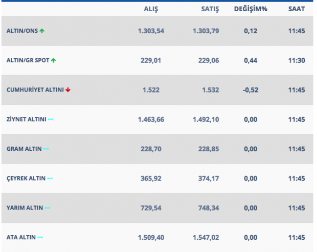The height and width of the screenshot is (252, 317).
Task: Click the sideways arrow icon beside GRAM ALTIN
Action: pyautogui.click(x=46, y=149)
